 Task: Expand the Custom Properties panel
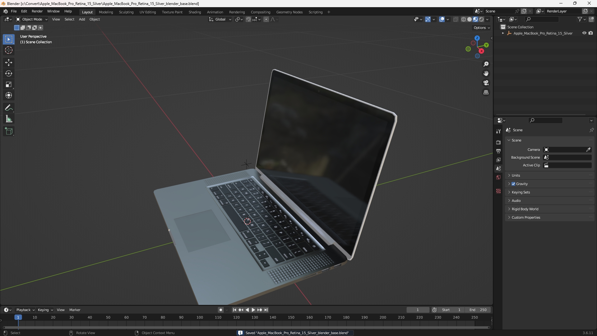(x=549, y=217)
